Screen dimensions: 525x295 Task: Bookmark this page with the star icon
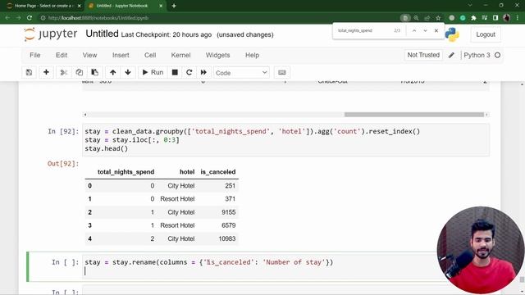tap(438, 18)
